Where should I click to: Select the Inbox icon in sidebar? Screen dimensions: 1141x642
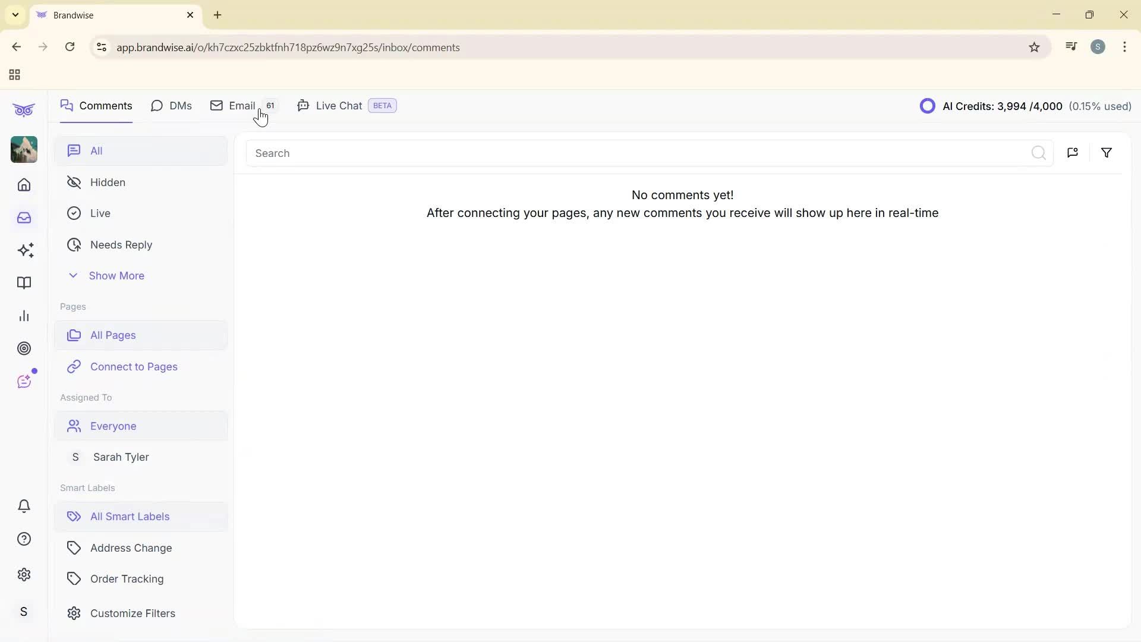coord(24,218)
